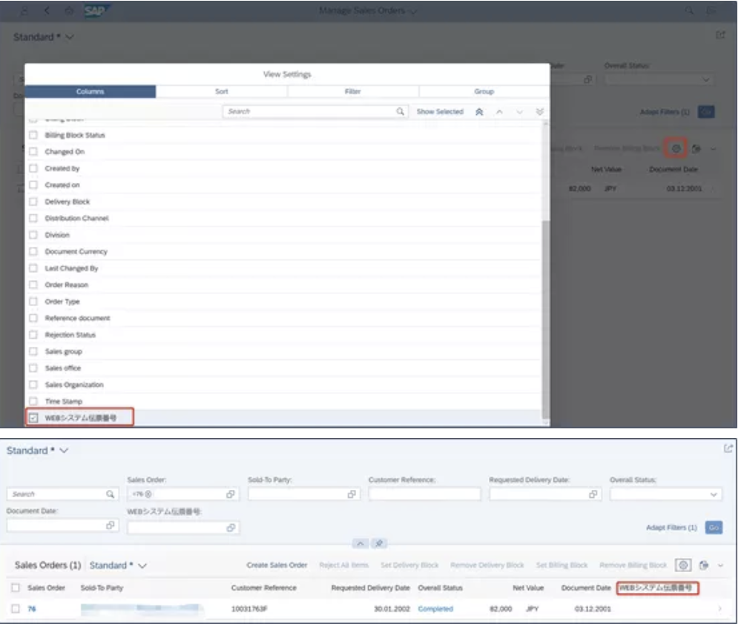Click the move-down arrow icon in View Settings
Viewport: 744px width, 624px height.
point(519,112)
